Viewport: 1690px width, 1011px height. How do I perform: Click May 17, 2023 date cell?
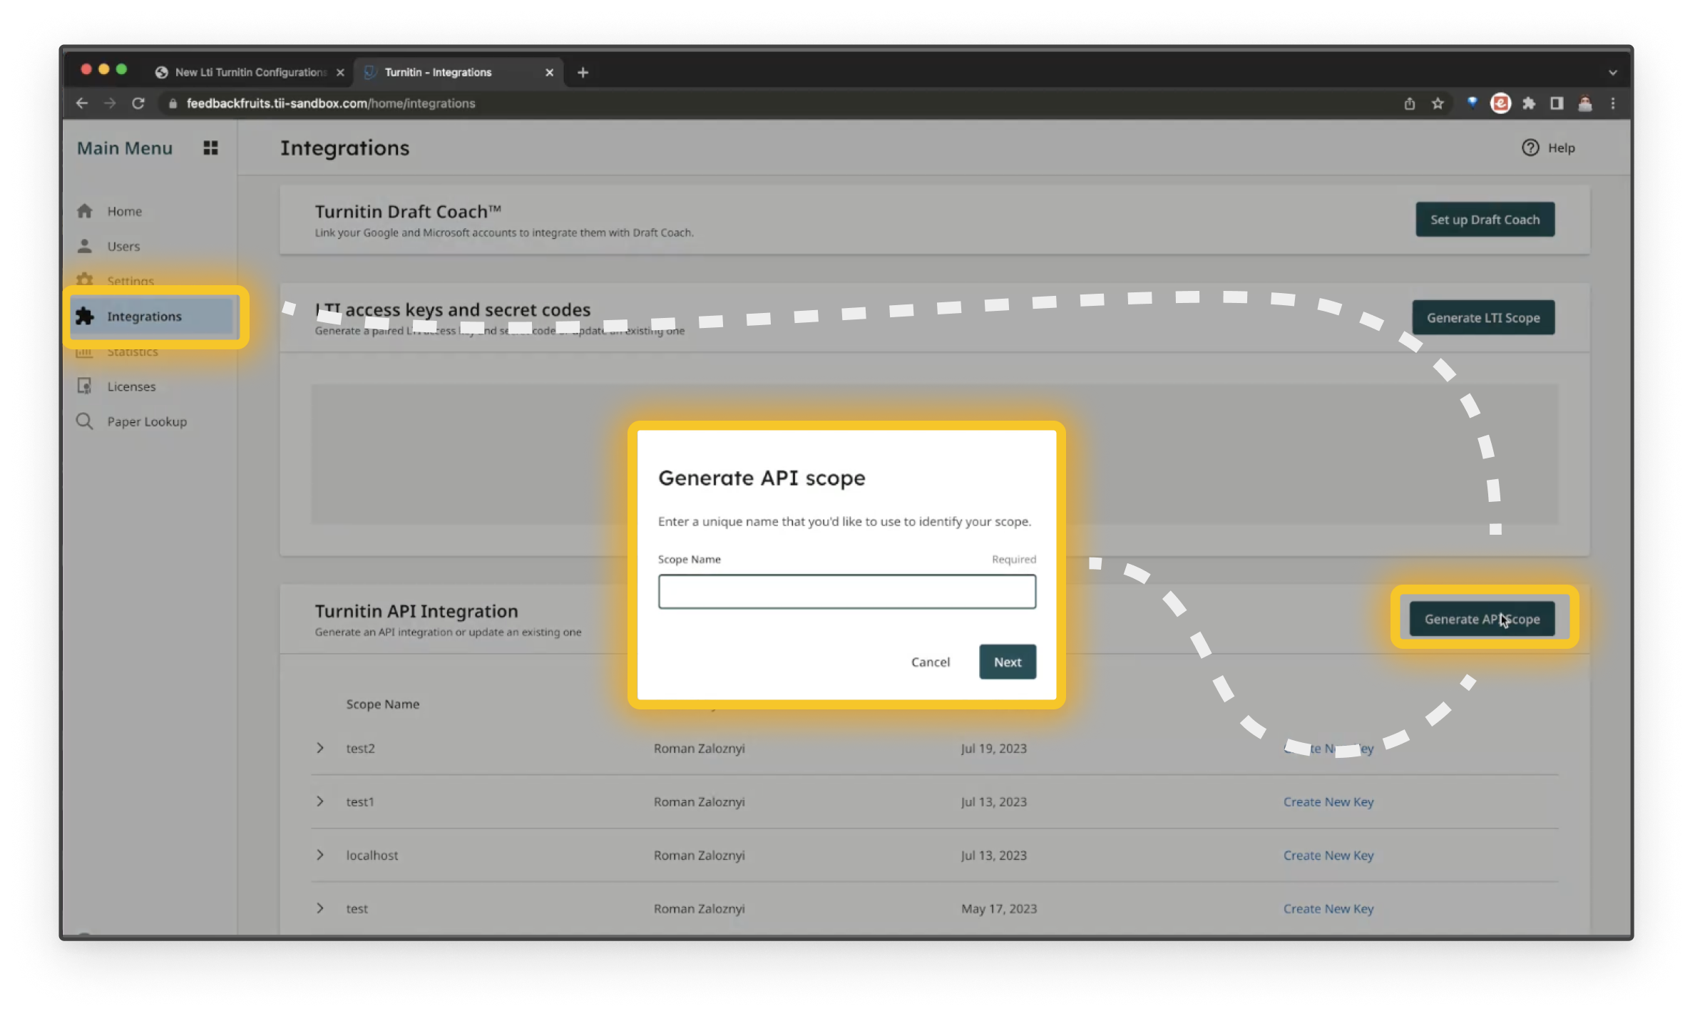click(998, 908)
